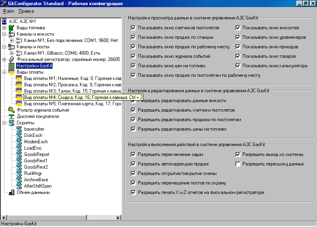Uncheck Разрешить автокоррекцию продаж
Viewport: 317px width, 228px height.
click(x=133, y=164)
